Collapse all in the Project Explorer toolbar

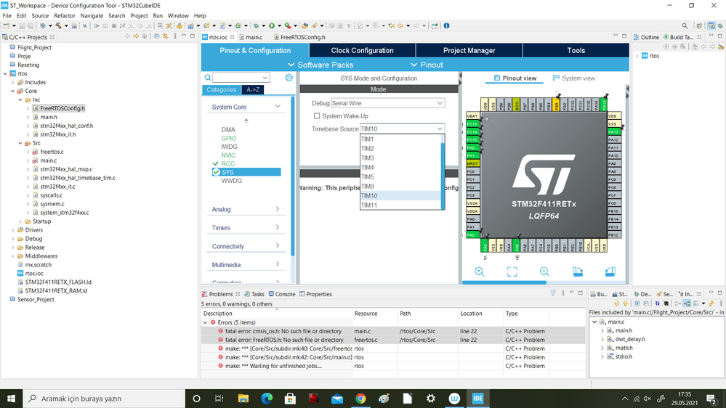[x=156, y=36]
